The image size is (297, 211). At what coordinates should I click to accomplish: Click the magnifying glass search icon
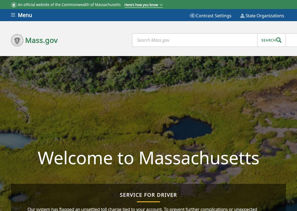tap(279, 40)
